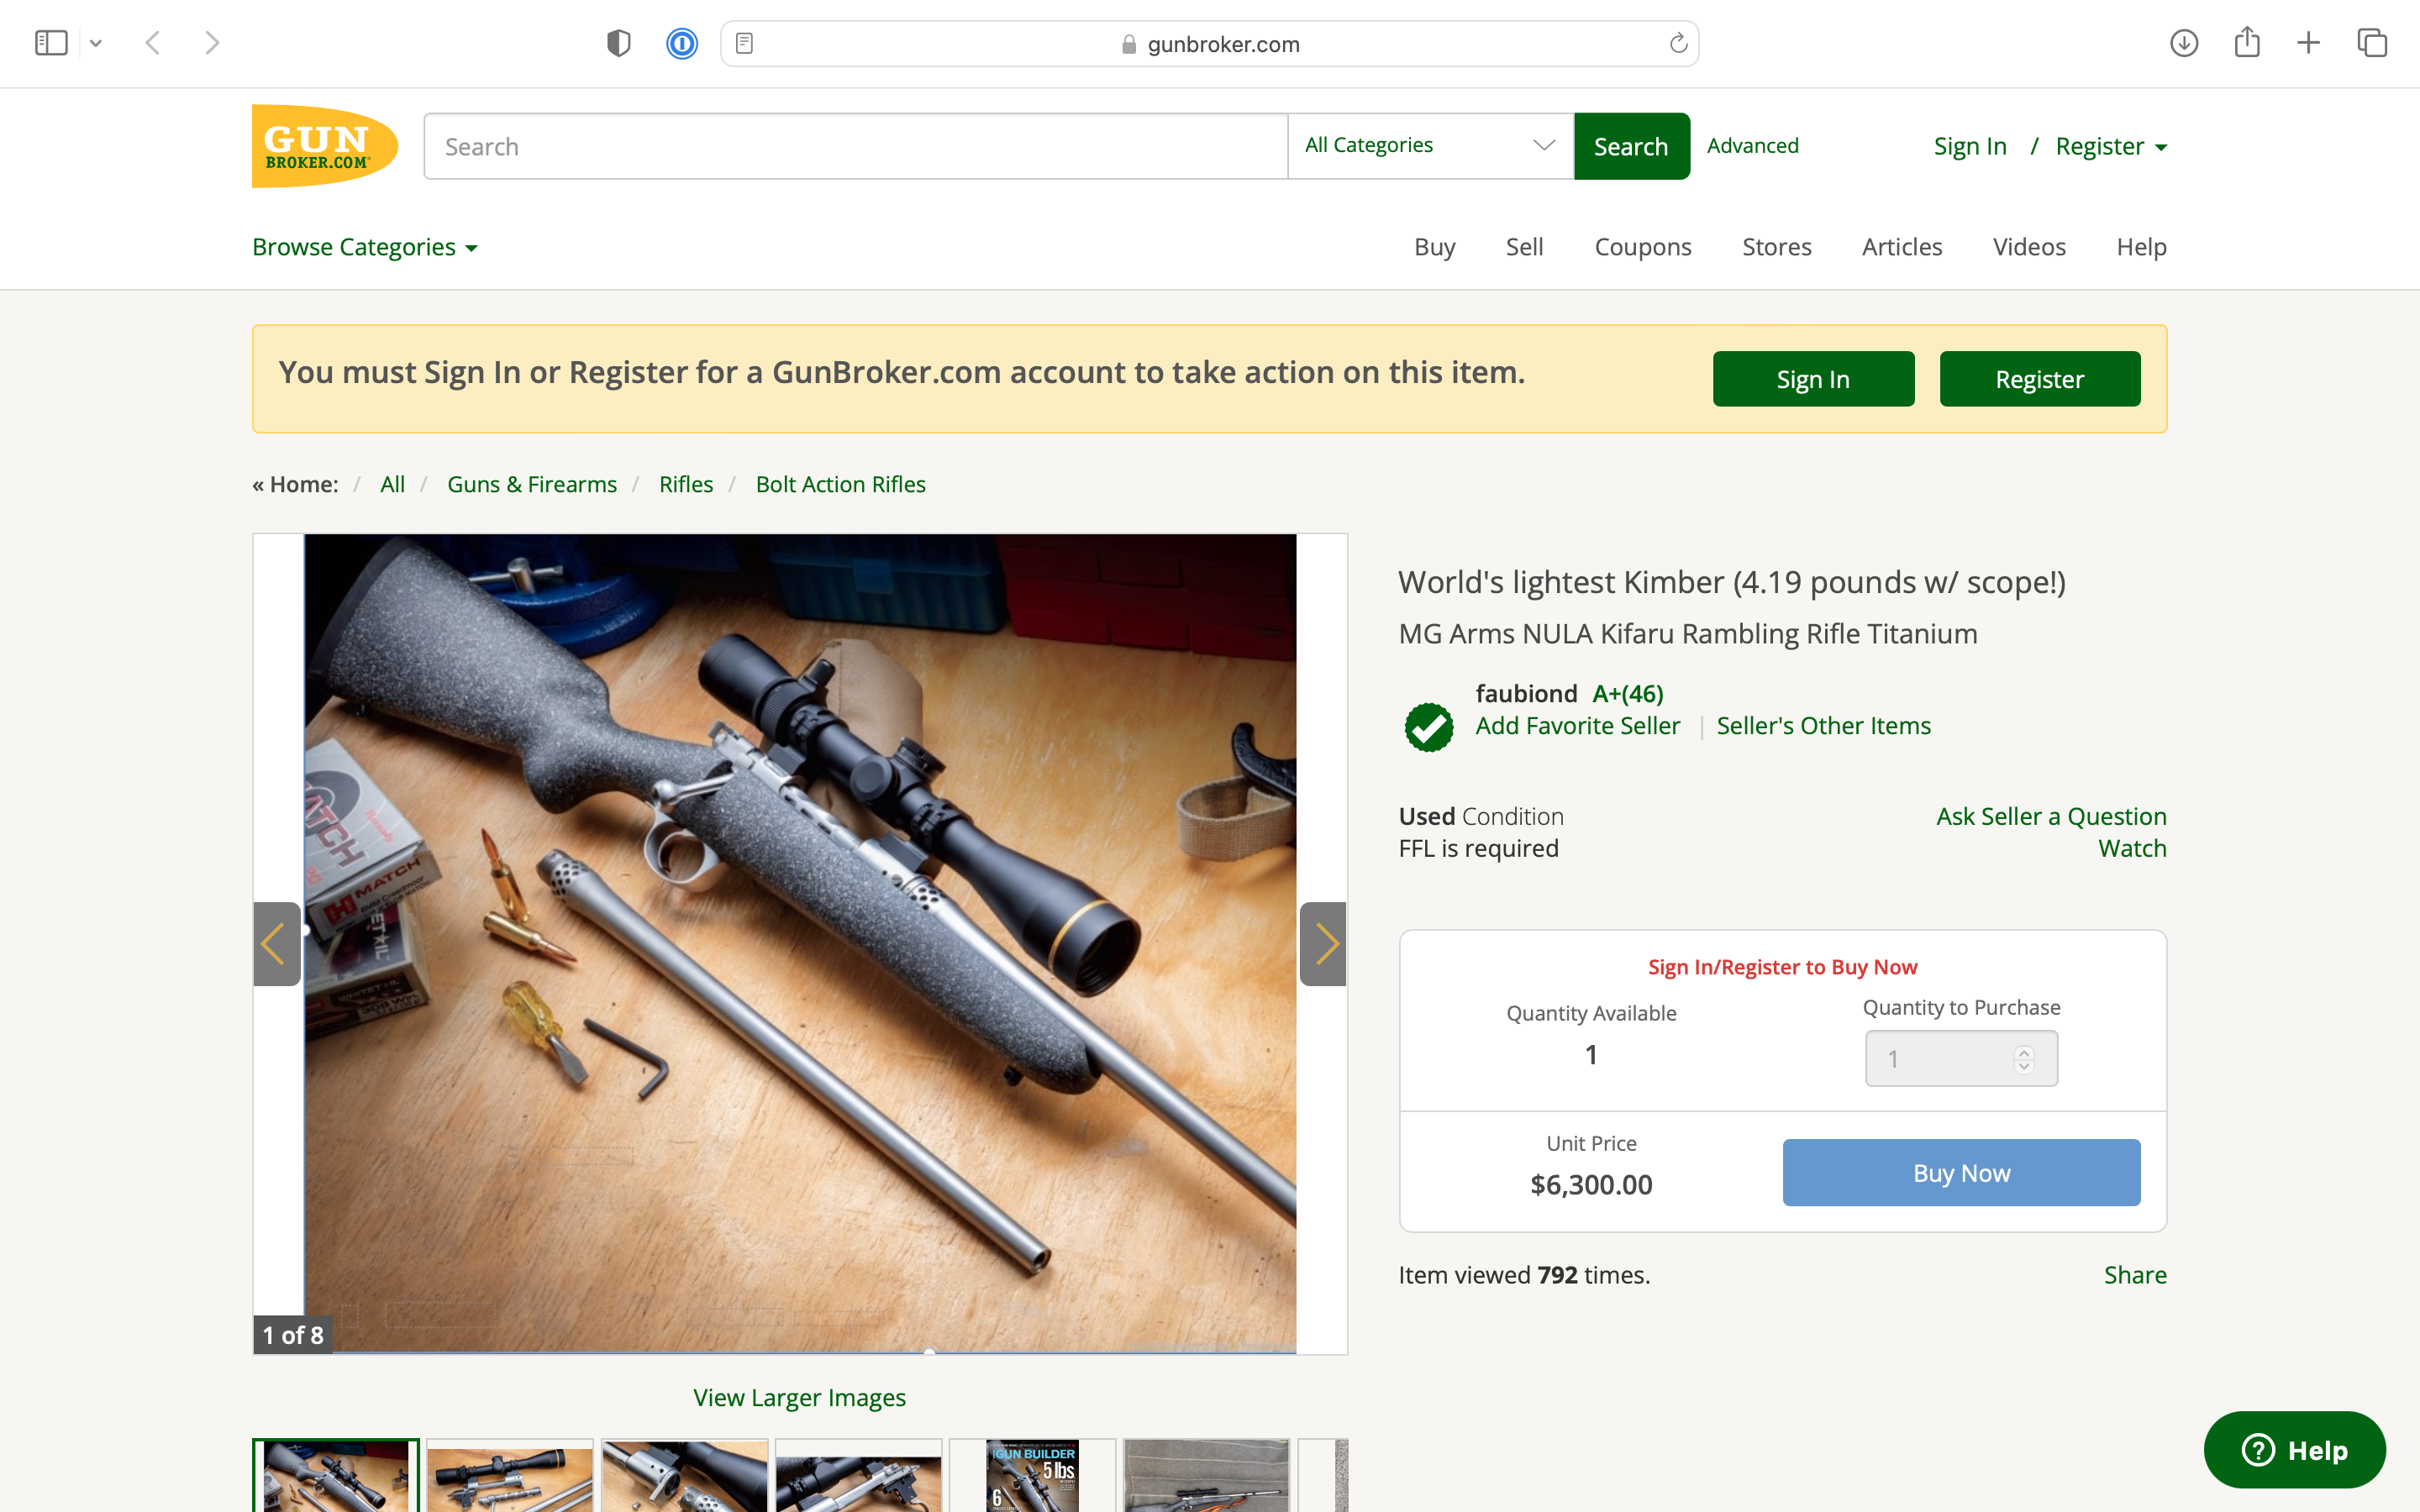Click the green Search button
Image resolution: width=2420 pixels, height=1512 pixels.
1632,146
